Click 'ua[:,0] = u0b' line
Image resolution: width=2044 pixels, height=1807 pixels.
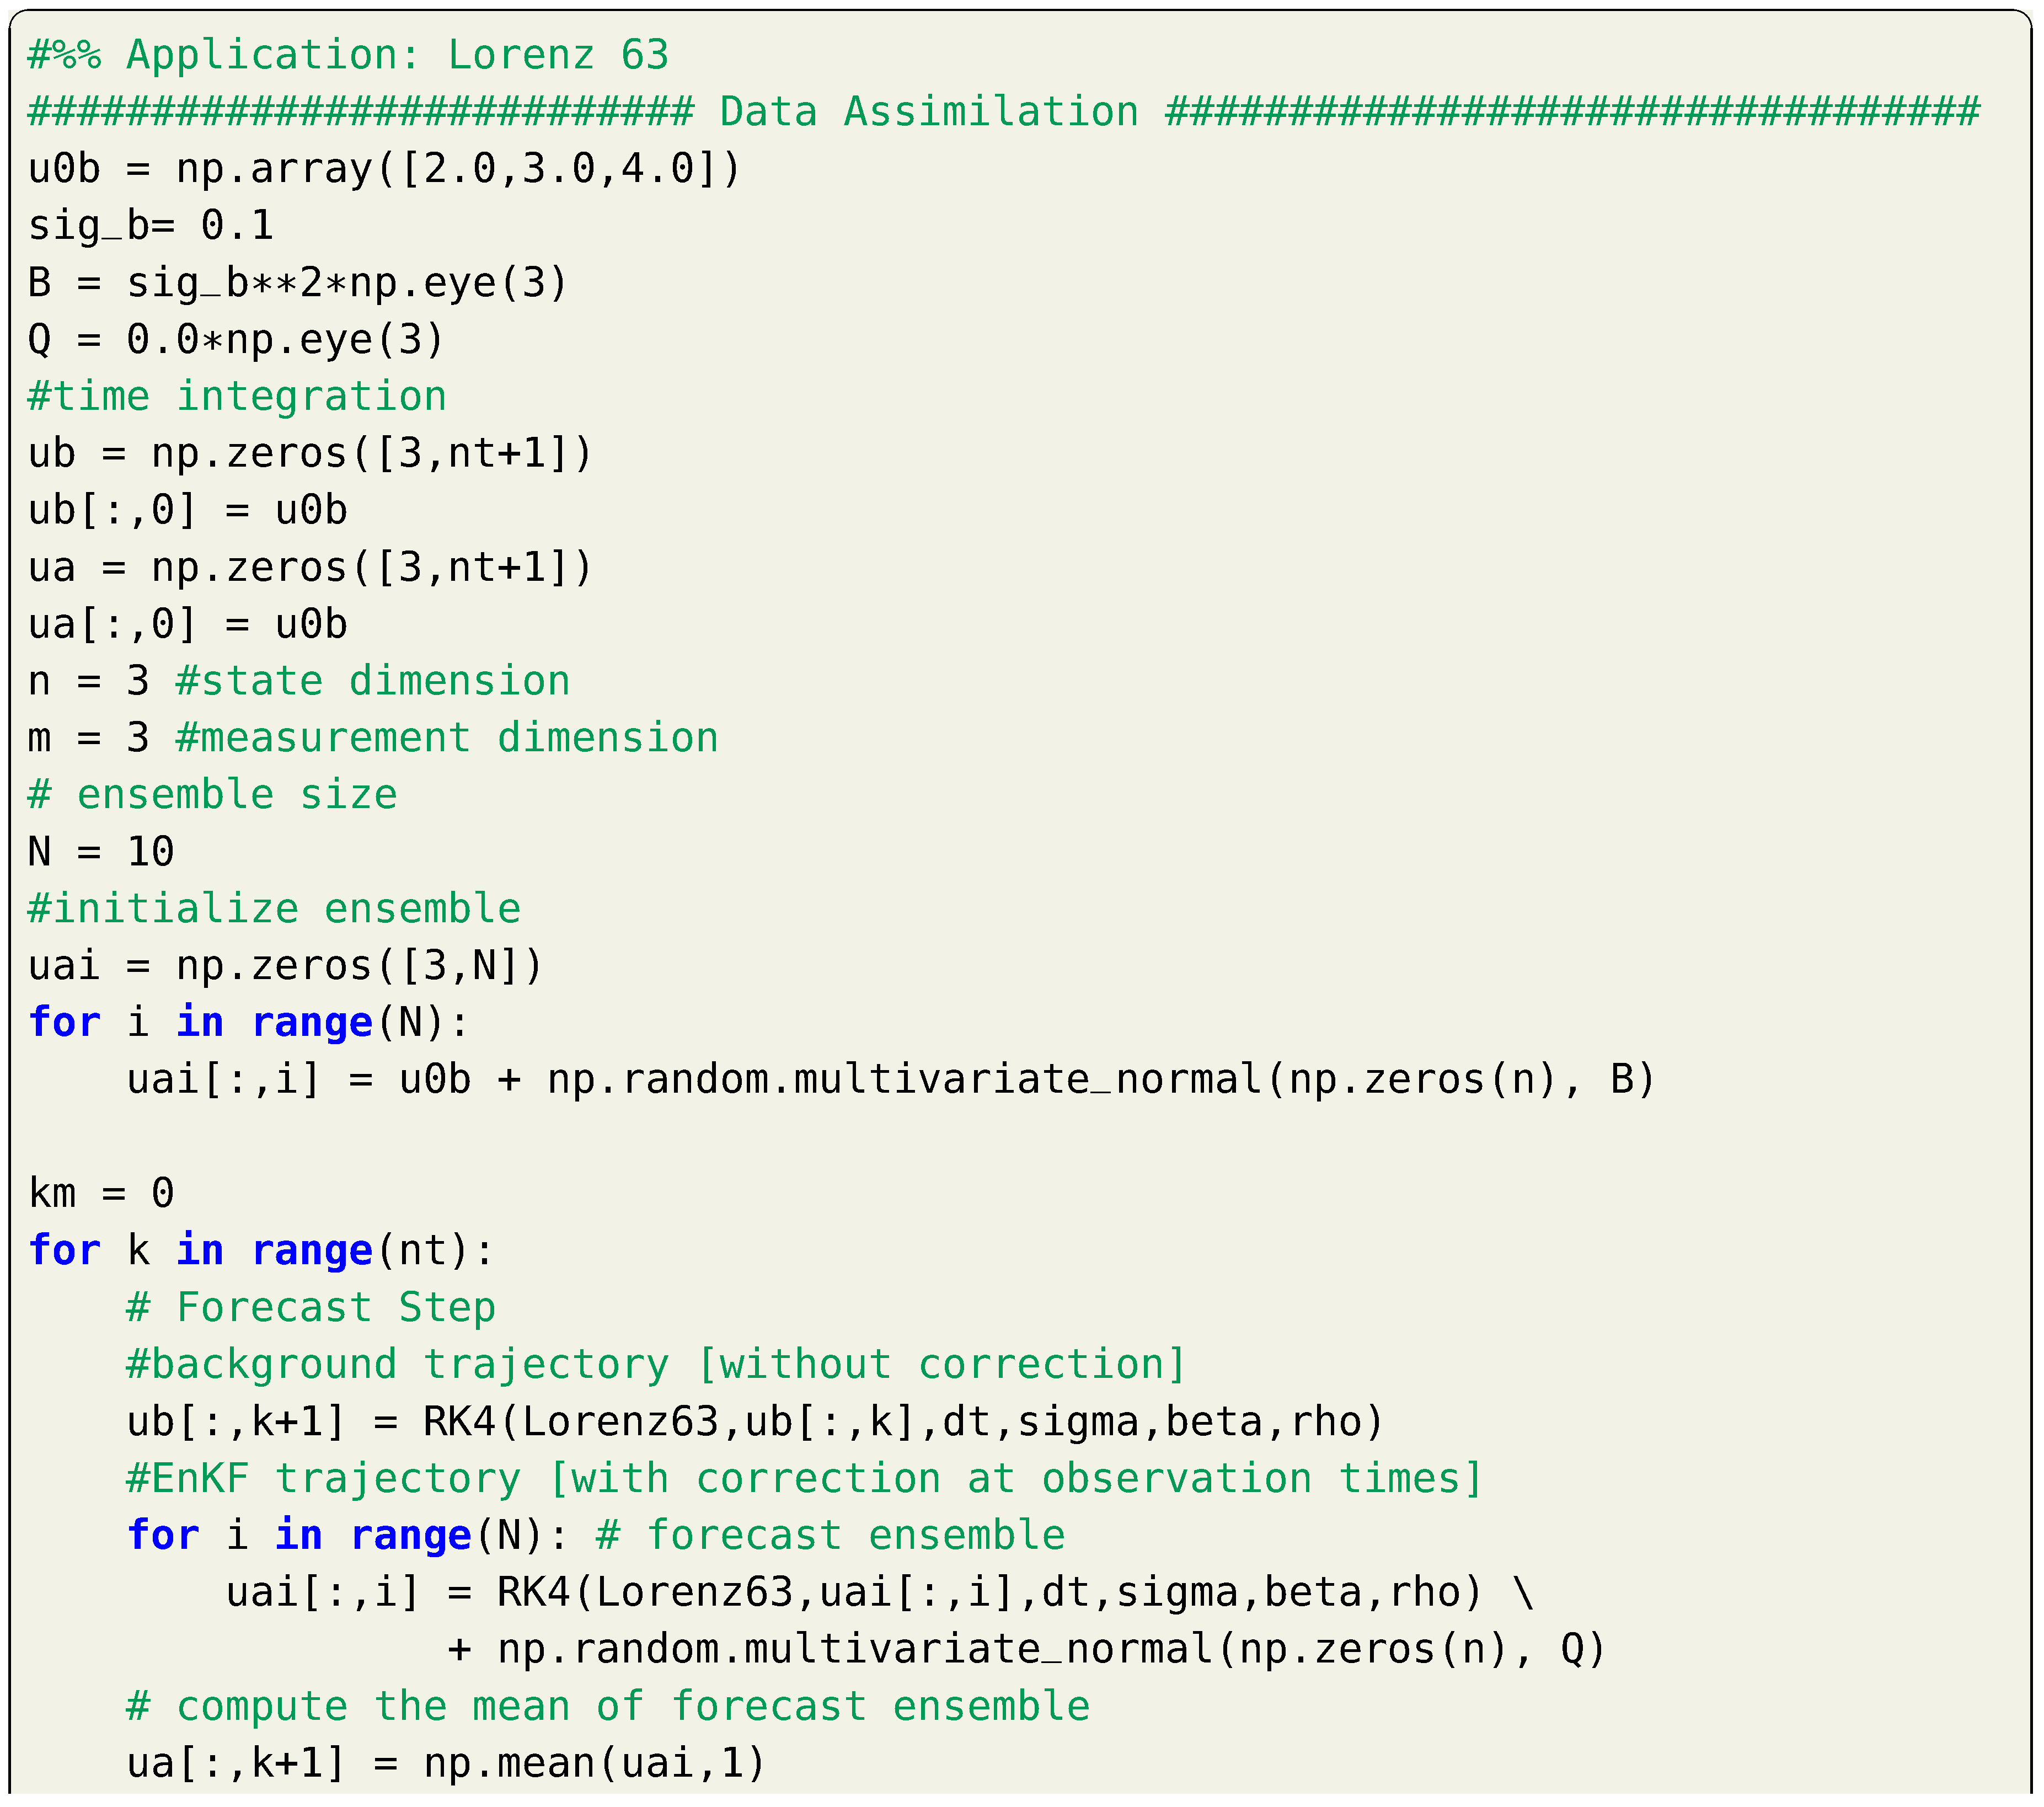187,624
